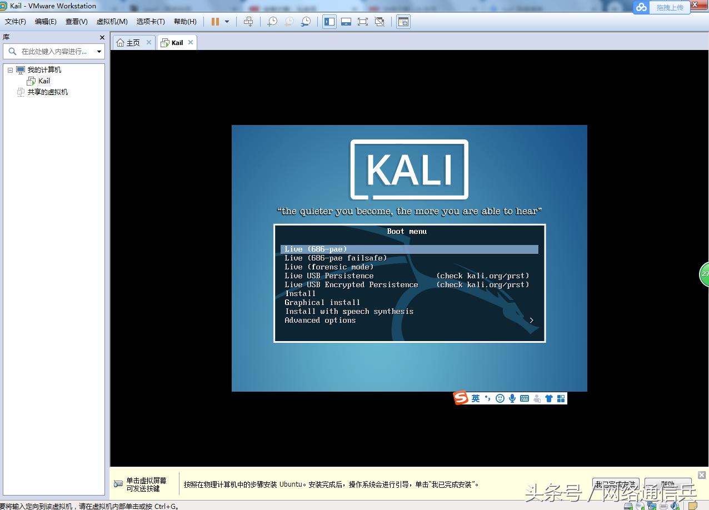Take a snapshot of the virtual machine

point(272,21)
